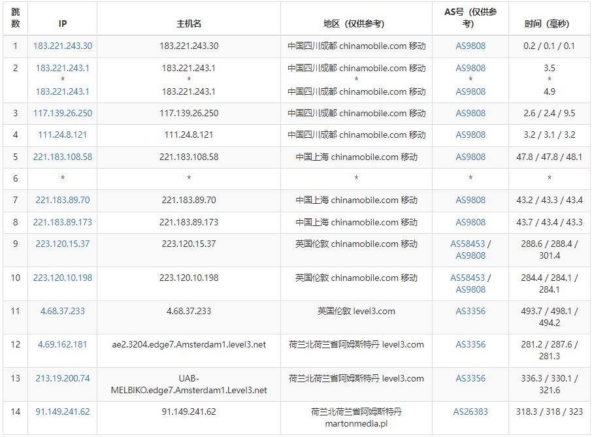
Task: Click AS3356 link in hop 13 row
Action: point(470,378)
